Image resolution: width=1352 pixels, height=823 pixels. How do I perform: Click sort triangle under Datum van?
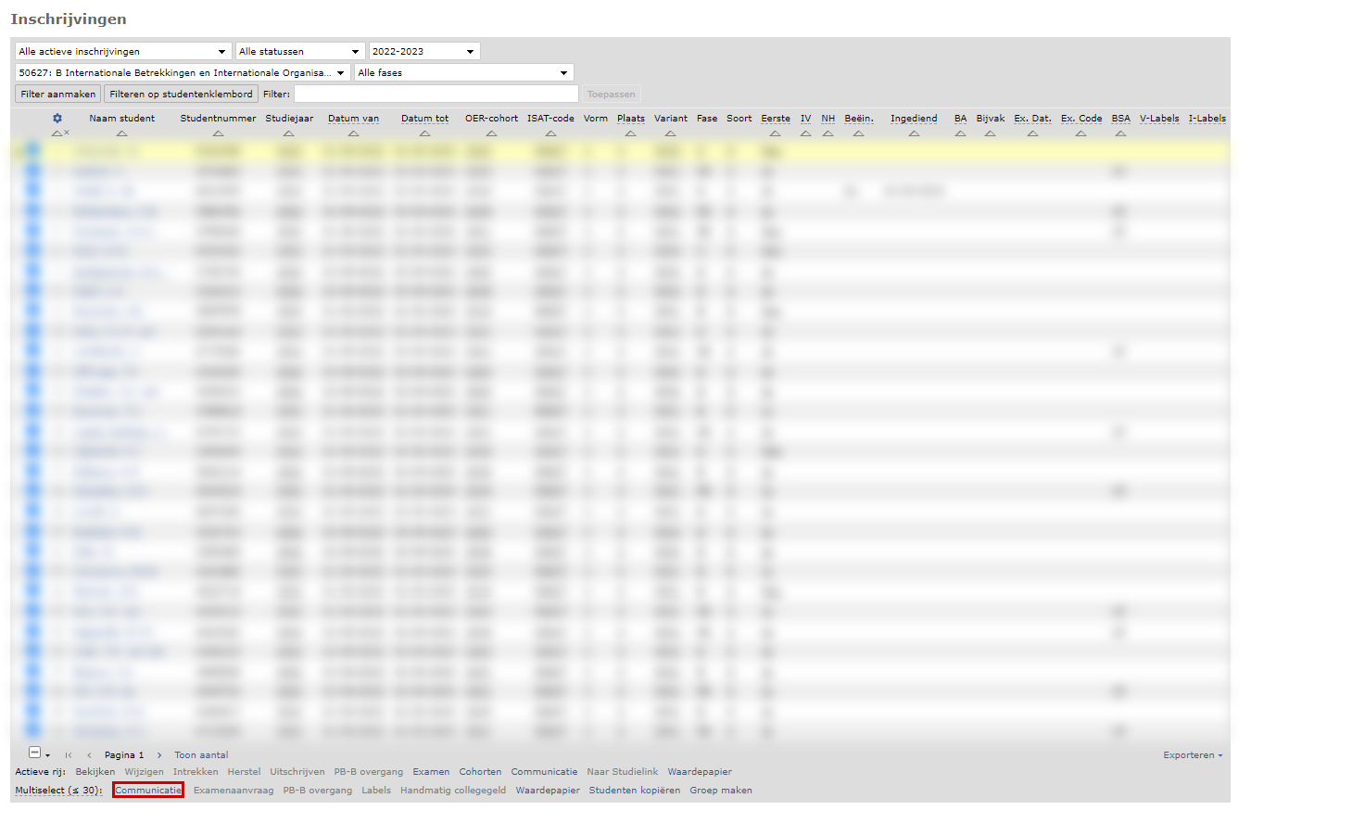[x=353, y=133]
